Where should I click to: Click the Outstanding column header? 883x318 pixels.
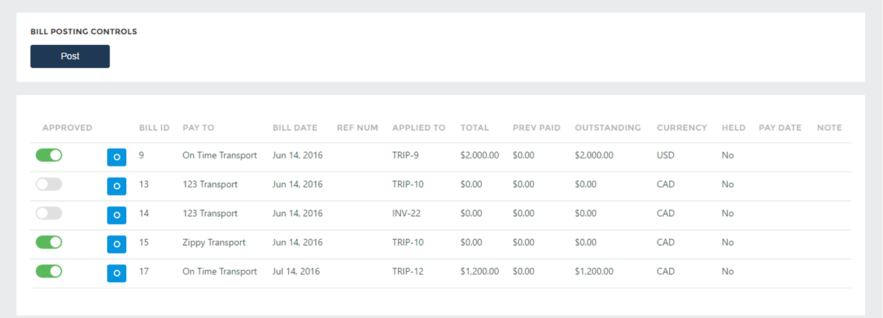point(607,128)
